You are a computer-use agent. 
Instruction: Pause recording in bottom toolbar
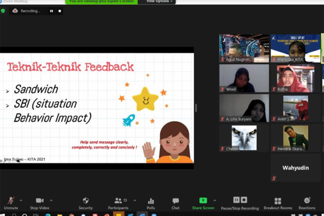(x=236, y=200)
